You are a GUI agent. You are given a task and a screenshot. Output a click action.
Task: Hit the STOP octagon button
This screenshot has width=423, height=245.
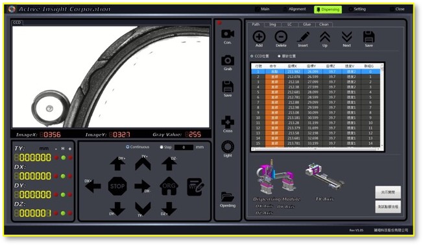click(117, 186)
